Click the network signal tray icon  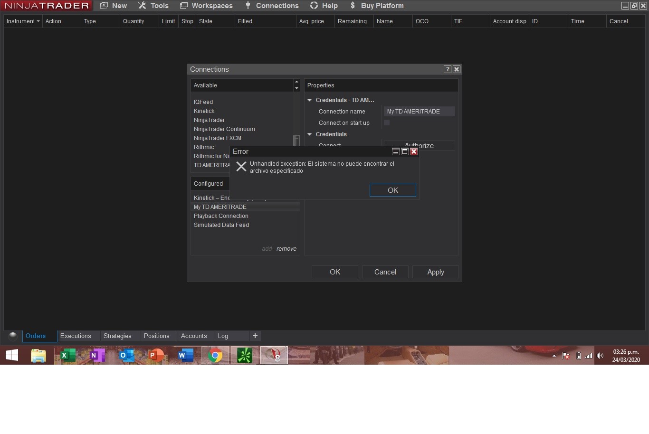589,356
